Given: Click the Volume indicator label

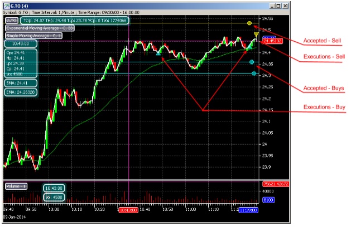Looking at the screenshot, I should [15, 186].
